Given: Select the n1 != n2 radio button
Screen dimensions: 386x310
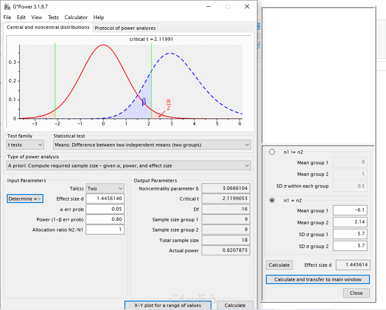Looking at the screenshot, I should coord(272,152).
